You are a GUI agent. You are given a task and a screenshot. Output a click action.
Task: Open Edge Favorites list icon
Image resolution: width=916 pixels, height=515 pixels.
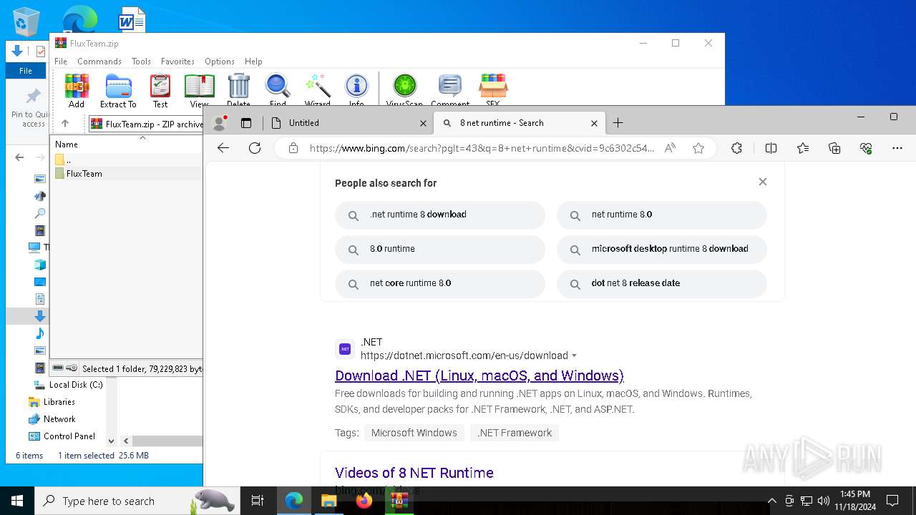click(x=803, y=148)
